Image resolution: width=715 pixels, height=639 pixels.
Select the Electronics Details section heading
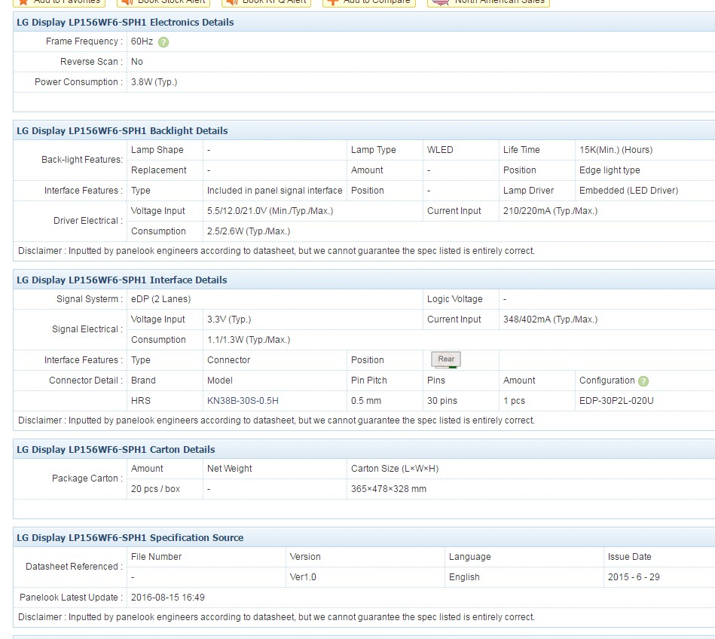125,23
